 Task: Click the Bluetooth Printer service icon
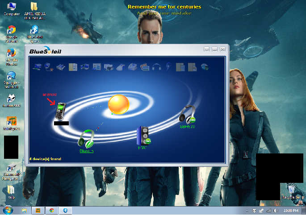click(x=109, y=67)
